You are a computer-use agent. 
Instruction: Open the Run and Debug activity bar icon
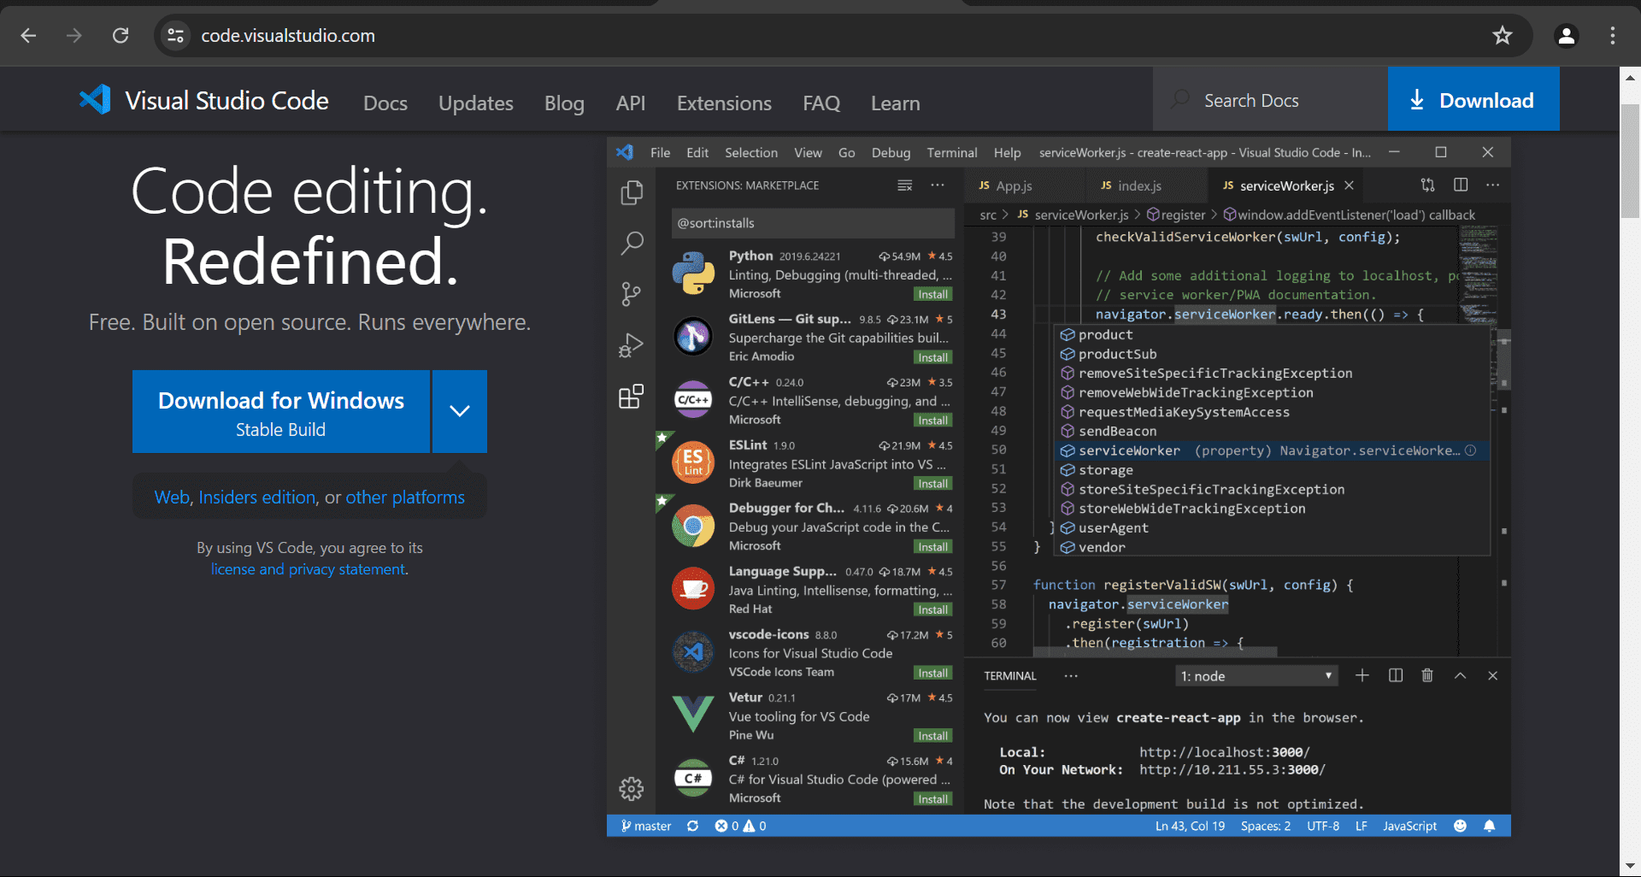[x=632, y=345]
